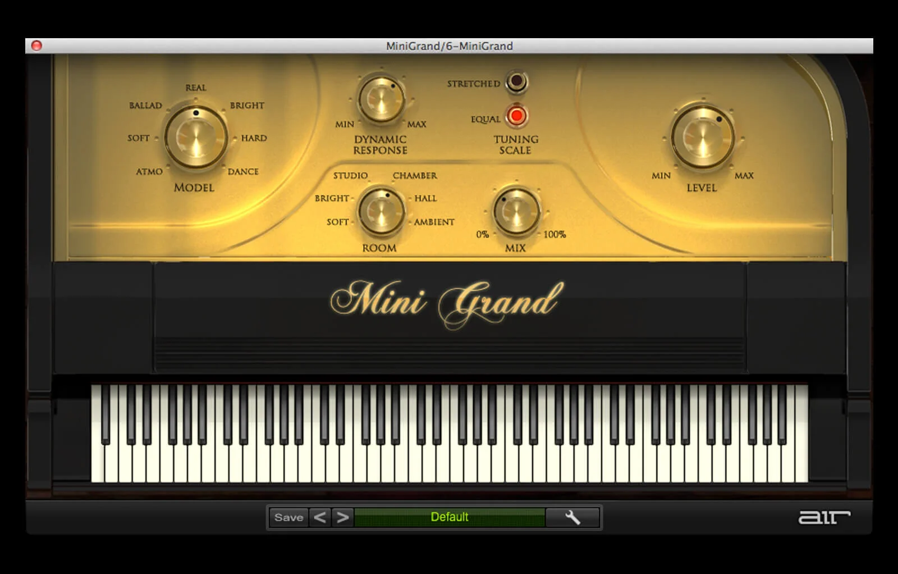Advance to the next preset arrow

pyautogui.click(x=343, y=517)
